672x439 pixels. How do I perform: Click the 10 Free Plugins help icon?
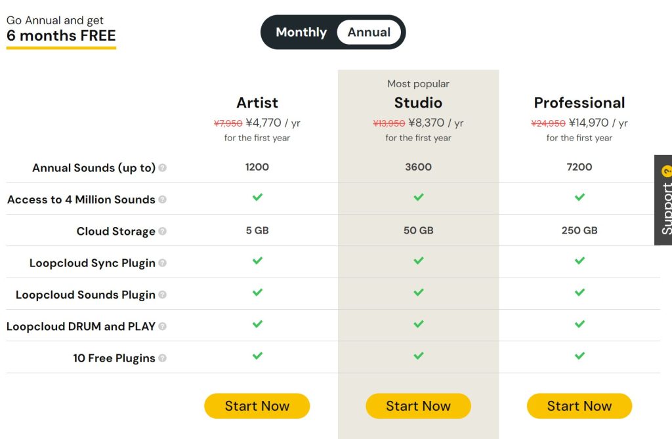click(163, 358)
